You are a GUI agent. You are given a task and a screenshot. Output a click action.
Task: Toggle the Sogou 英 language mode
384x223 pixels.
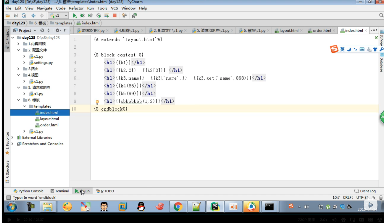[342, 49]
